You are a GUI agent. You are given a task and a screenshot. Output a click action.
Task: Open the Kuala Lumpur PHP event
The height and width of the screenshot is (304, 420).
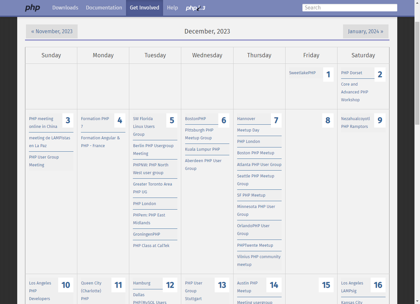pos(202,149)
